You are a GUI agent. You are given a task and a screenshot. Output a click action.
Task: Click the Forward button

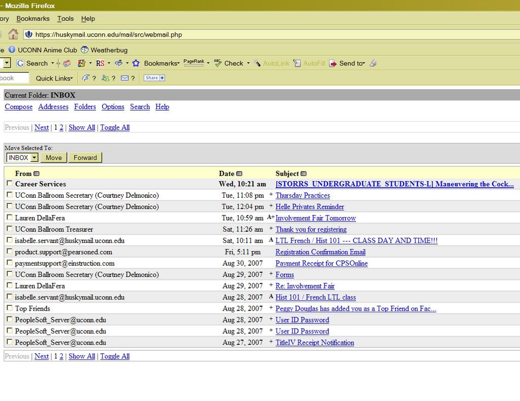coord(85,158)
